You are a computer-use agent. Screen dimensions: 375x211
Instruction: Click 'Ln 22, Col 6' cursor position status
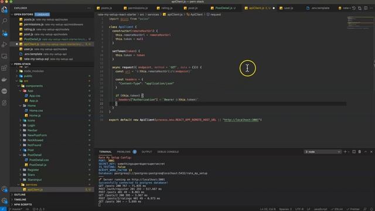(x=268, y=209)
